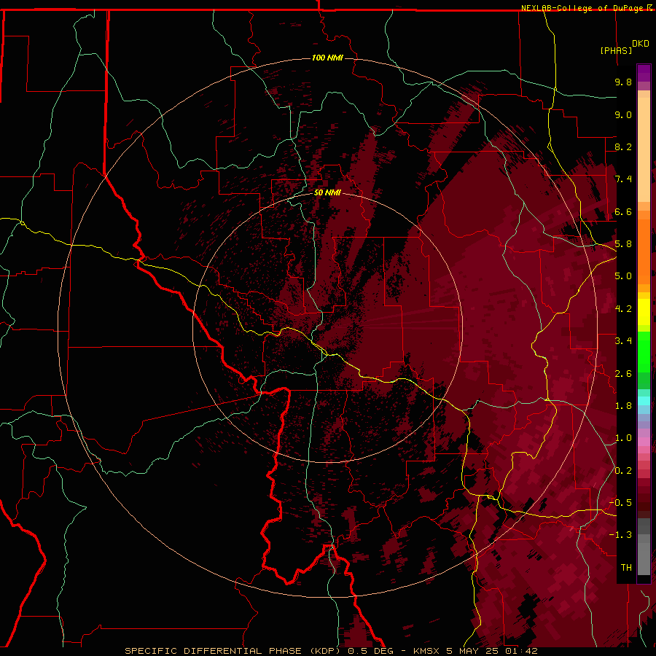Select the 2.6 scale value
656x656 pixels.
pyautogui.click(x=623, y=374)
